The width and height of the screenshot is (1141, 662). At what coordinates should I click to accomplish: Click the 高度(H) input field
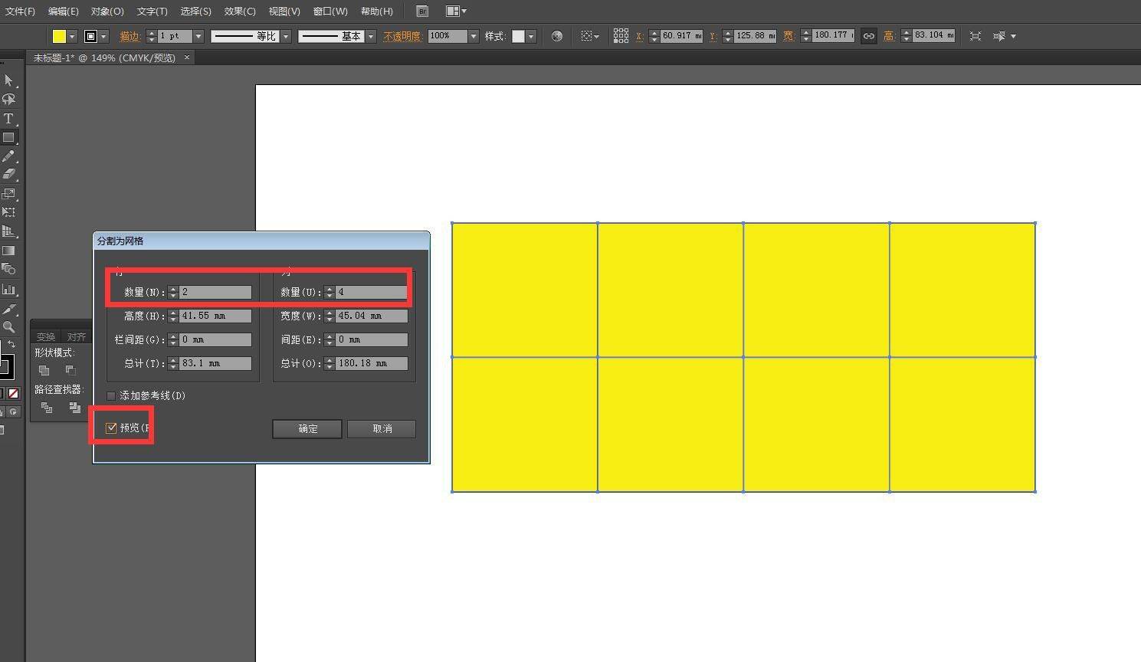pos(215,316)
